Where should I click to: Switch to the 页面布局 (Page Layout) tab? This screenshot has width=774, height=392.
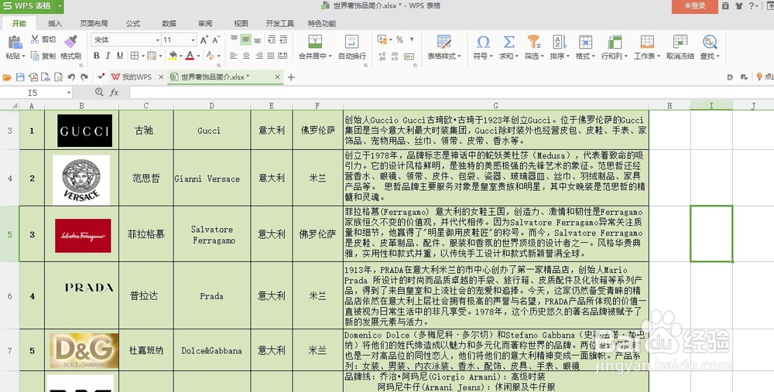point(94,23)
